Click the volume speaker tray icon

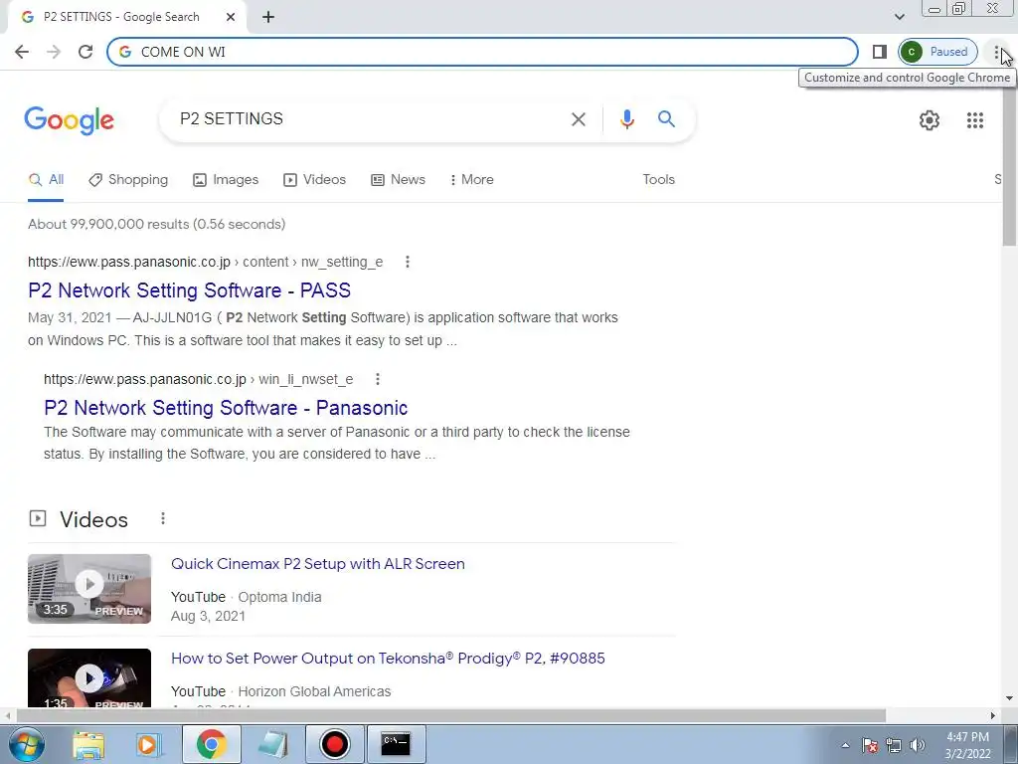pos(918,745)
